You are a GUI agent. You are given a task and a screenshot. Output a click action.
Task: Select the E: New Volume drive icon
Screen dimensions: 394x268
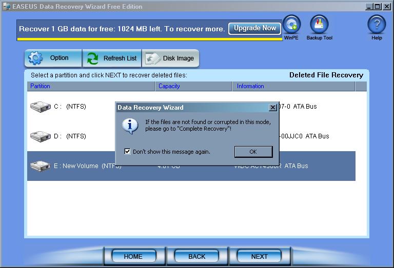(x=40, y=166)
